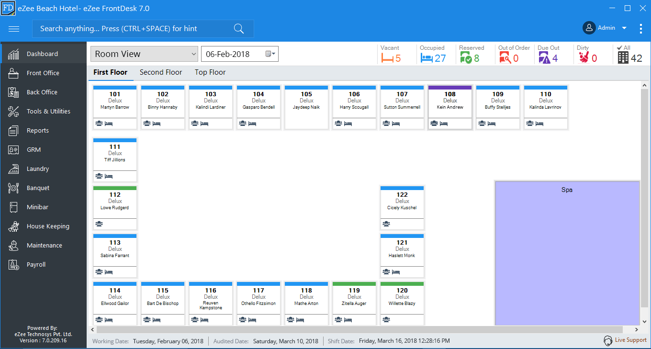Click green status bar of room 120

tap(402, 284)
